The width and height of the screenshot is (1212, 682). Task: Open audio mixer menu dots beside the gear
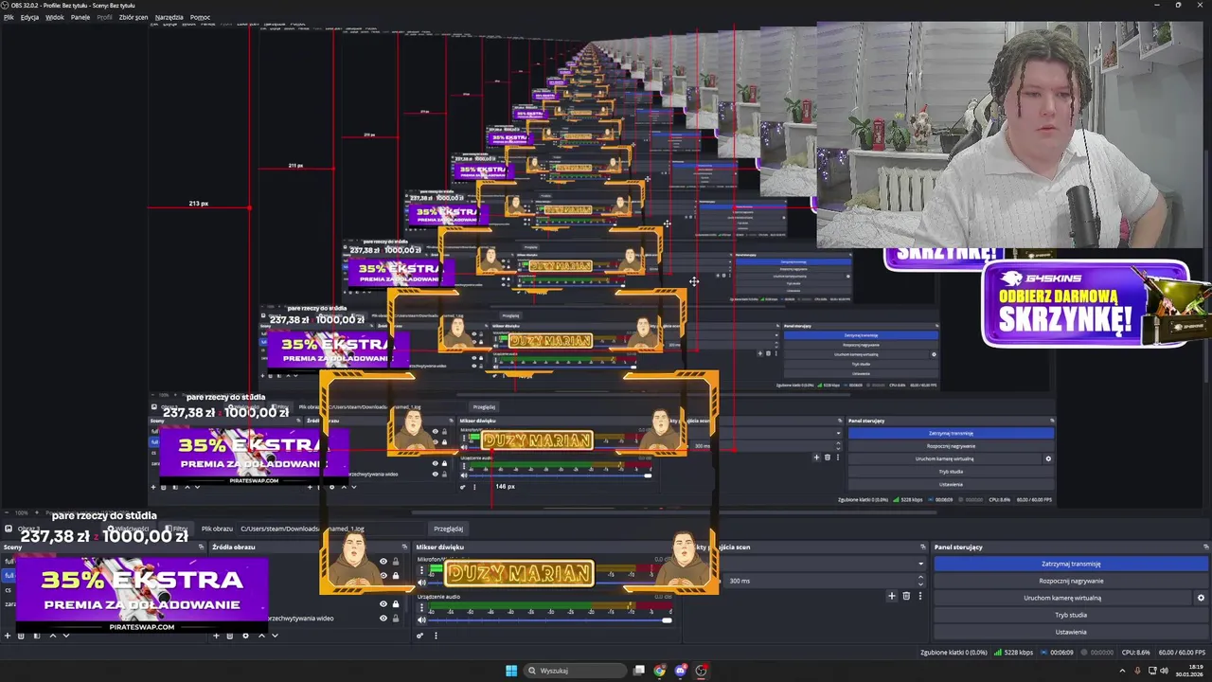click(x=436, y=636)
